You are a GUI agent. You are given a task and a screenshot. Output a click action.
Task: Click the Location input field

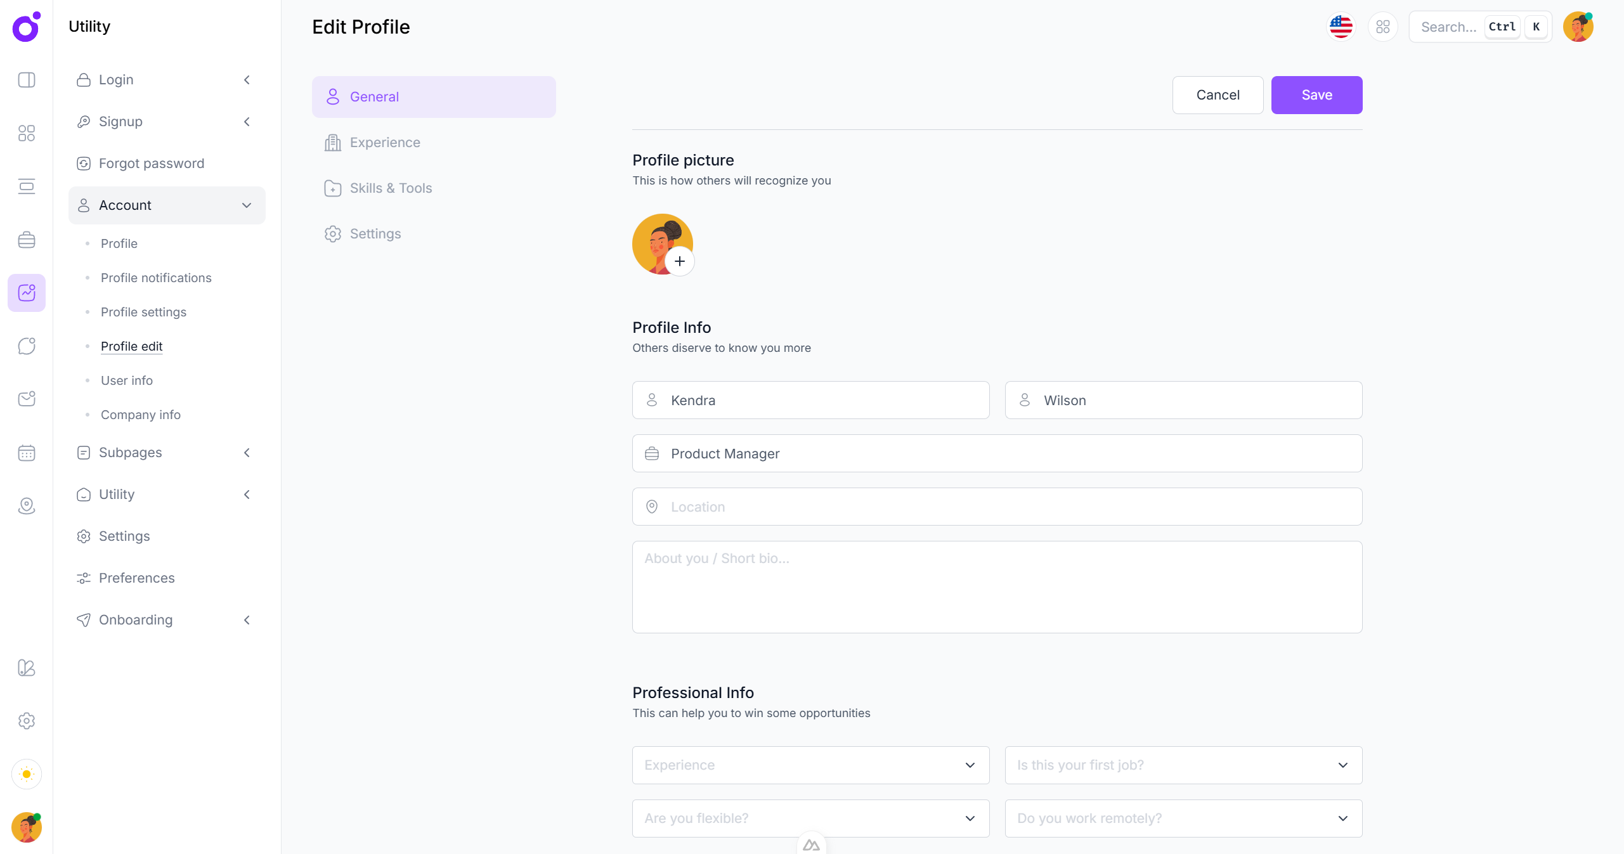pos(996,507)
